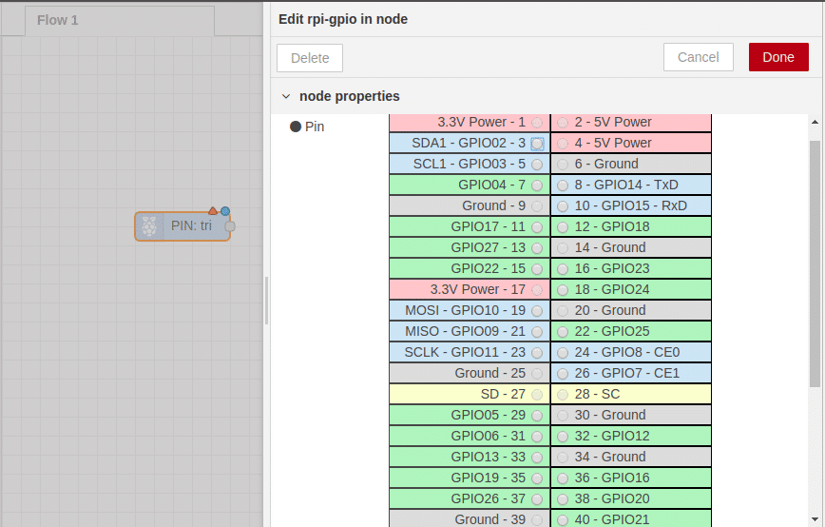The image size is (825, 527).
Task: Click the Done button
Action: [778, 57]
